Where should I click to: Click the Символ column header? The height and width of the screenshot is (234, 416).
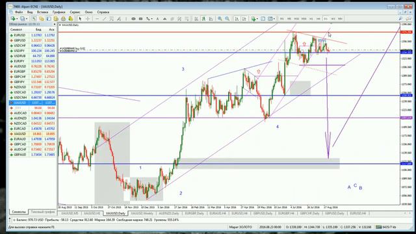16,29
